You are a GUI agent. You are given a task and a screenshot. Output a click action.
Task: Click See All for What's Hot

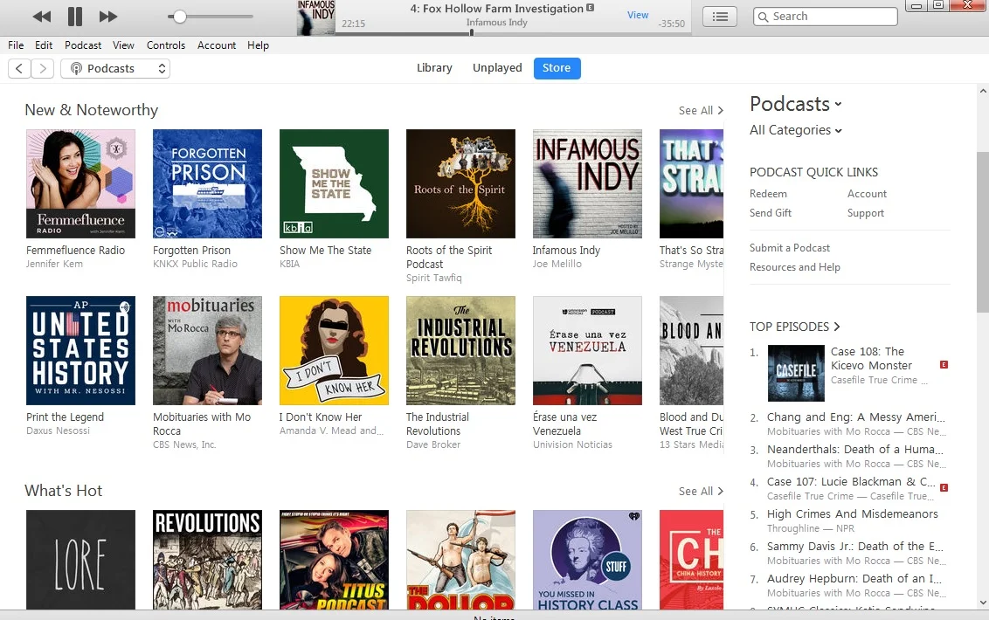701,492
